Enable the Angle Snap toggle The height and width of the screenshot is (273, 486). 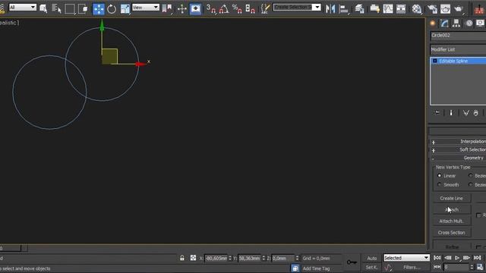click(224, 8)
